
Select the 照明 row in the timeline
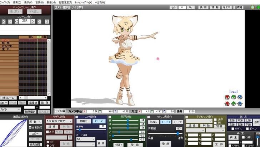tap(9, 43)
